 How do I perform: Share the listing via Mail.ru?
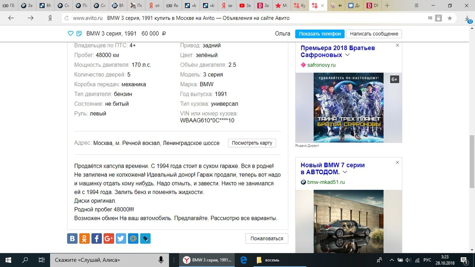click(133, 238)
